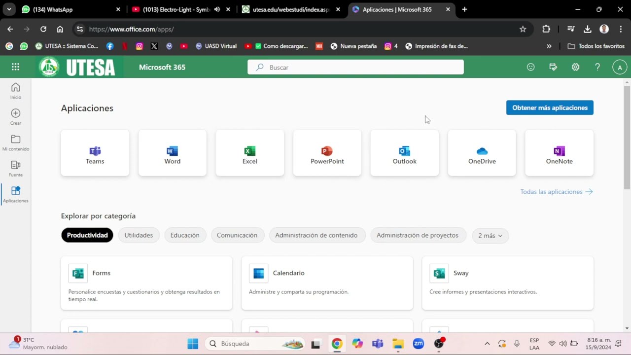Click into the Buscar search box

pos(355,67)
